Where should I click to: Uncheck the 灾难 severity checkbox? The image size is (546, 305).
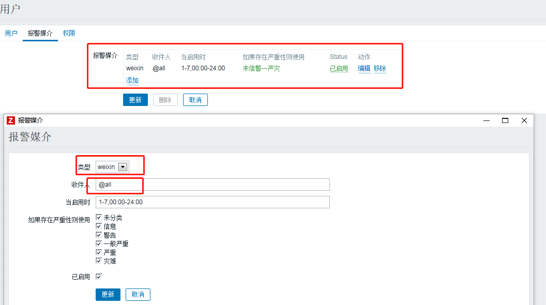point(99,261)
